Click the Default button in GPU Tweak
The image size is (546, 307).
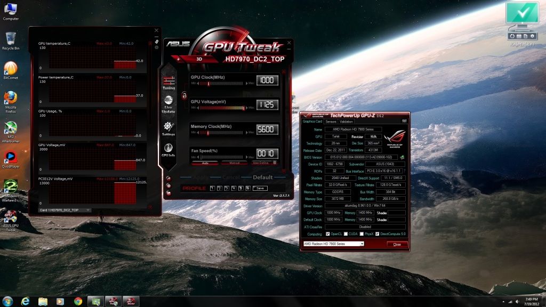click(x=262, y=177)
